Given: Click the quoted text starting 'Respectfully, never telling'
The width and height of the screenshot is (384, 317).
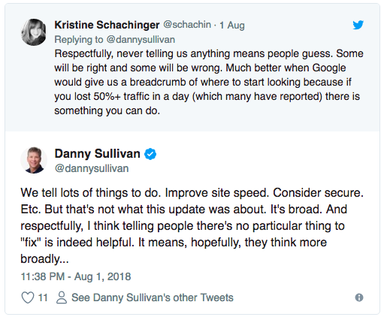Looking at the screenshot, I should tap(209, 82).
